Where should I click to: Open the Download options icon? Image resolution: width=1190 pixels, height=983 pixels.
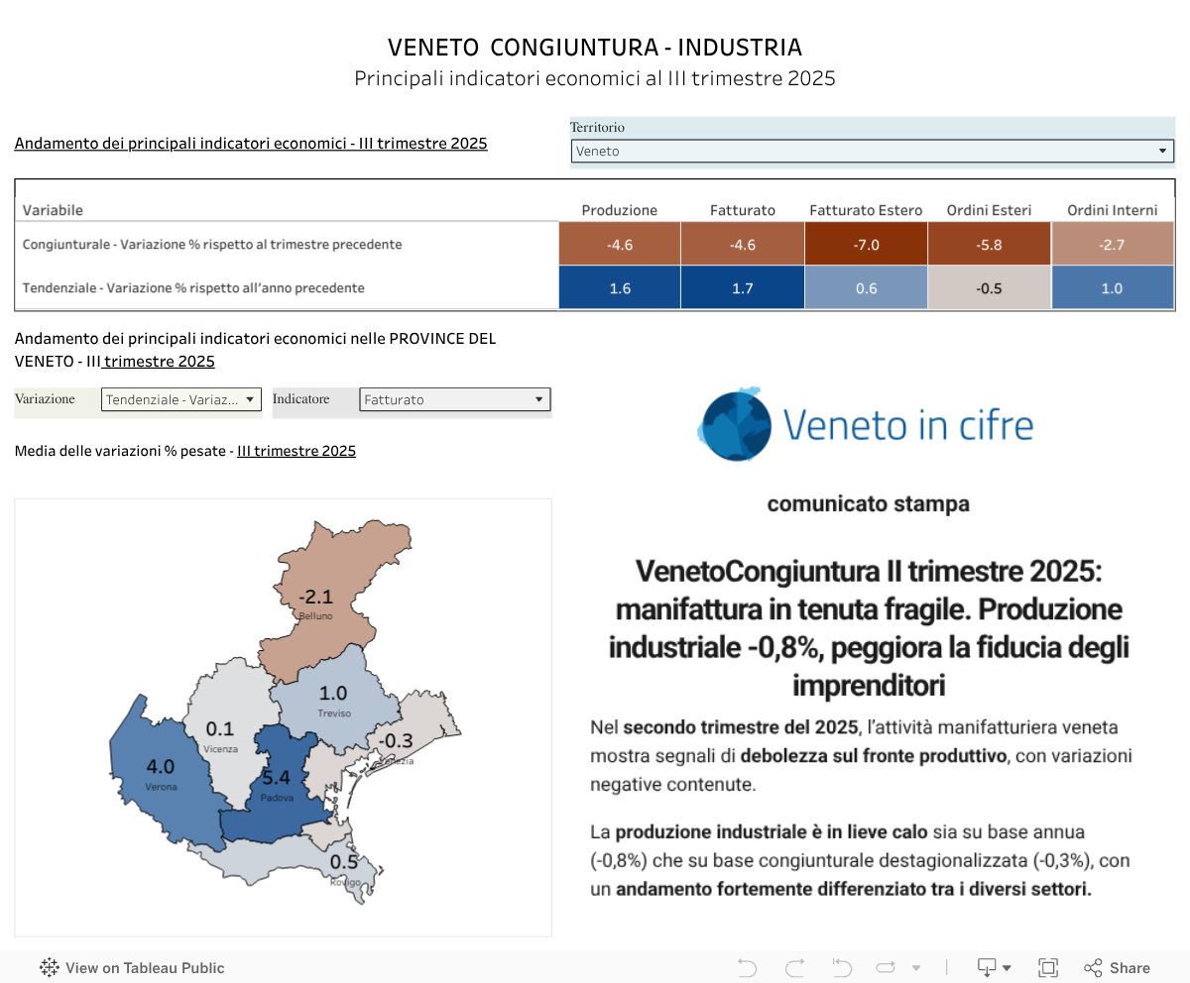(994, 968)
